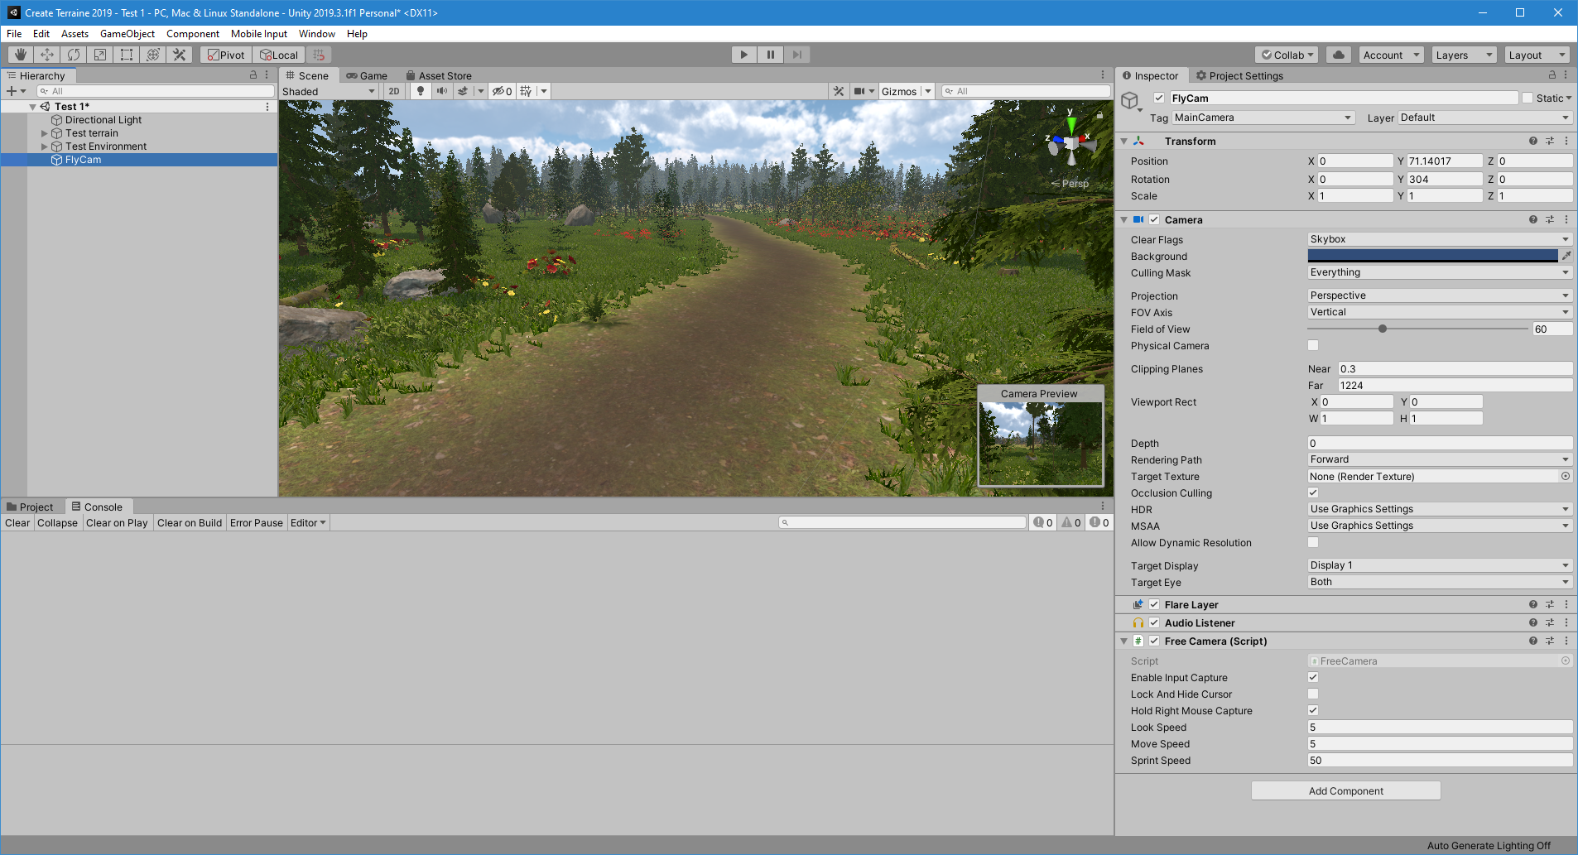The width and height of the screenshot is (1578, 855).
Task: Select the Hand tool in toolbar
Action: [x=21, y=55]
